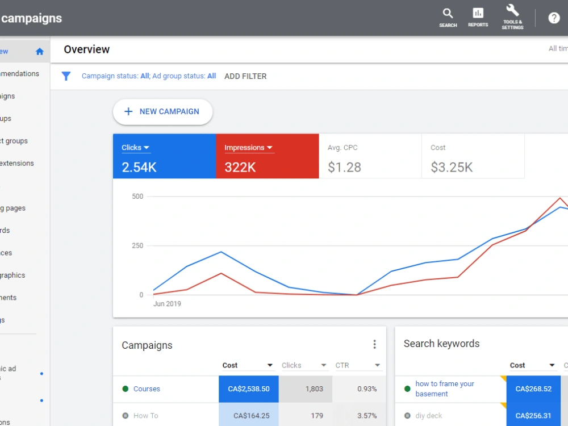The width and height of the screenshot is (568, 426).
Task: Select the Avg. CPC metric card
Action: click(370, 156)
